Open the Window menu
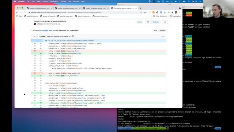 [x=76, y=1]
